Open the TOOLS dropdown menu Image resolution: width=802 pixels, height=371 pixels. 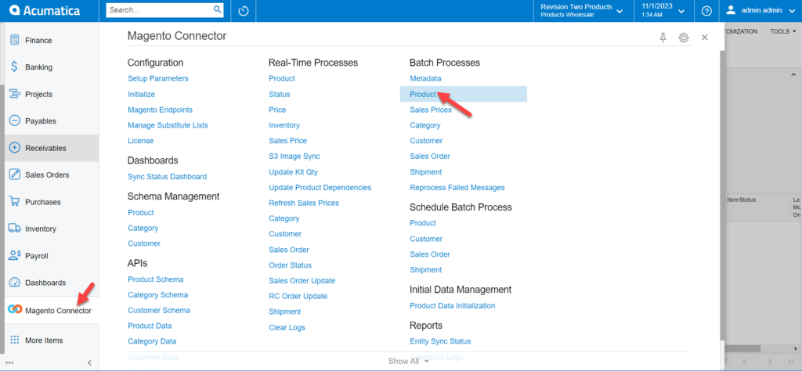(x=783, y=31)
